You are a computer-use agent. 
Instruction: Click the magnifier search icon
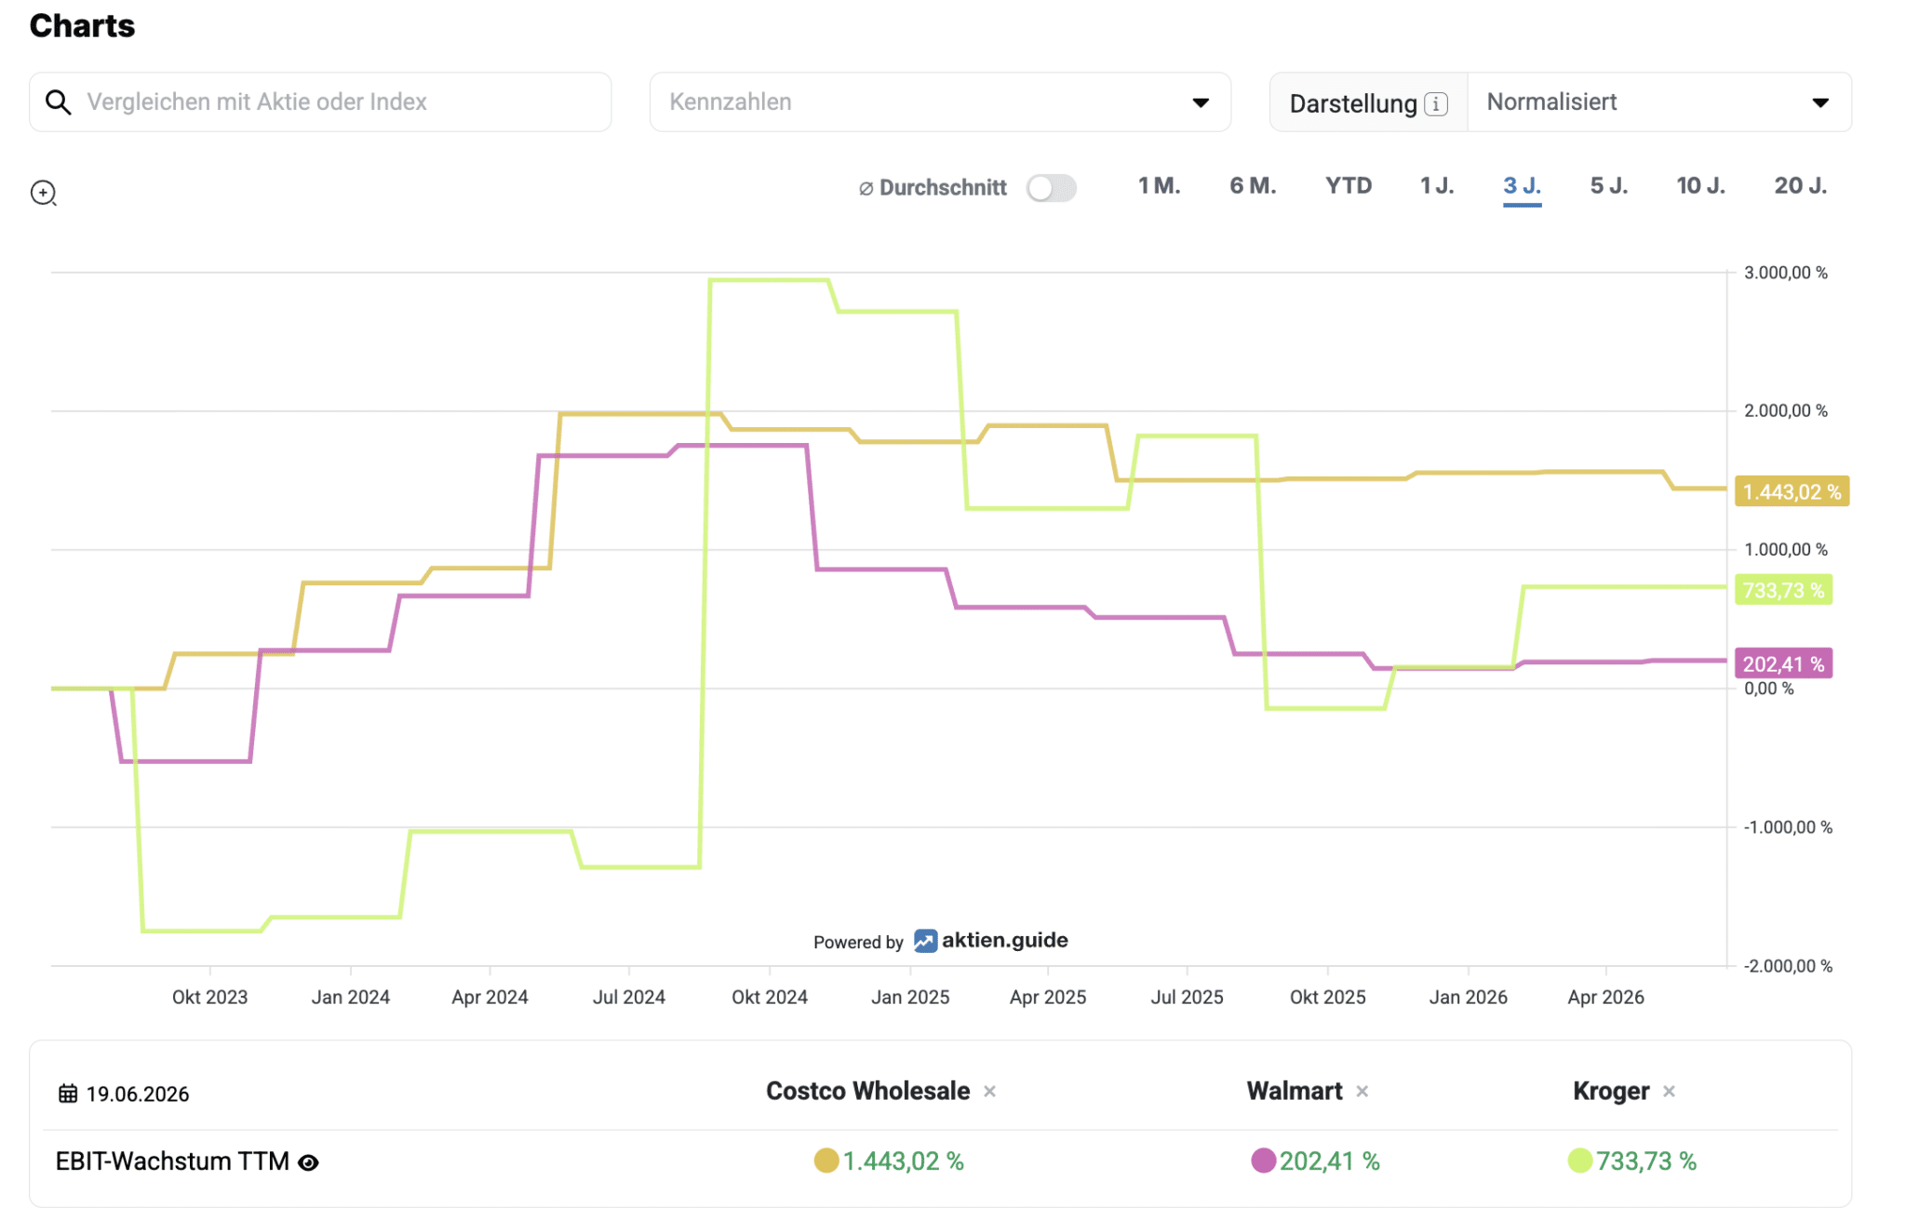coord(59,102)
